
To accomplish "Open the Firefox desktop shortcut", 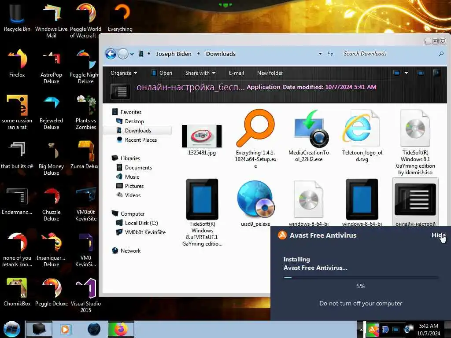I will 17,63.
